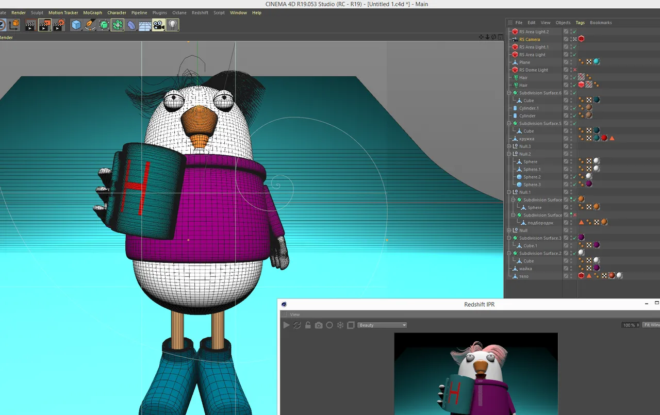This screenshot has height=415, width=660.
Task: Toggle Subdivision Surface.3 enable checkmark
Action: click(x=574, y=238)
